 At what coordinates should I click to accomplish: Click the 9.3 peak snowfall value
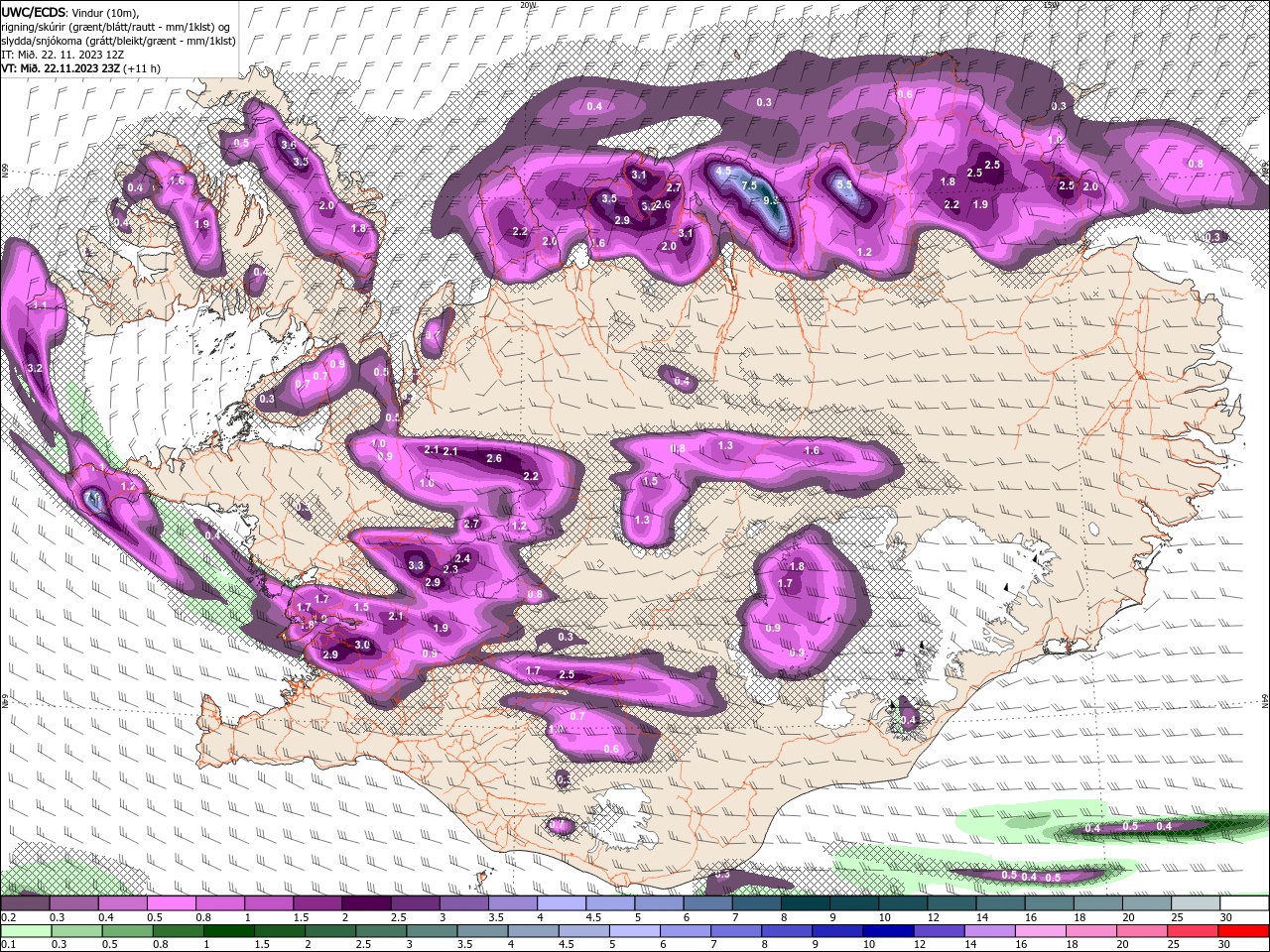770,199
